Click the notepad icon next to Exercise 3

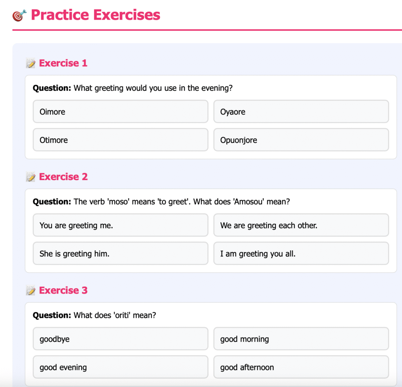coord(31,291)
